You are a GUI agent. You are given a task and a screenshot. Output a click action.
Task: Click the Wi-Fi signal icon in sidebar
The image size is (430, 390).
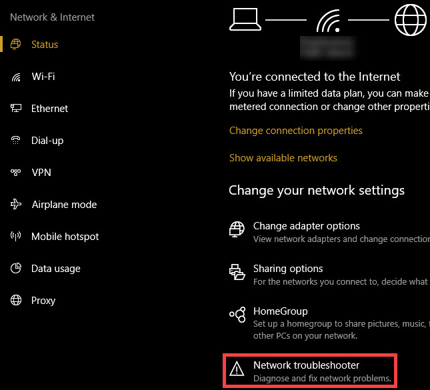17,77
